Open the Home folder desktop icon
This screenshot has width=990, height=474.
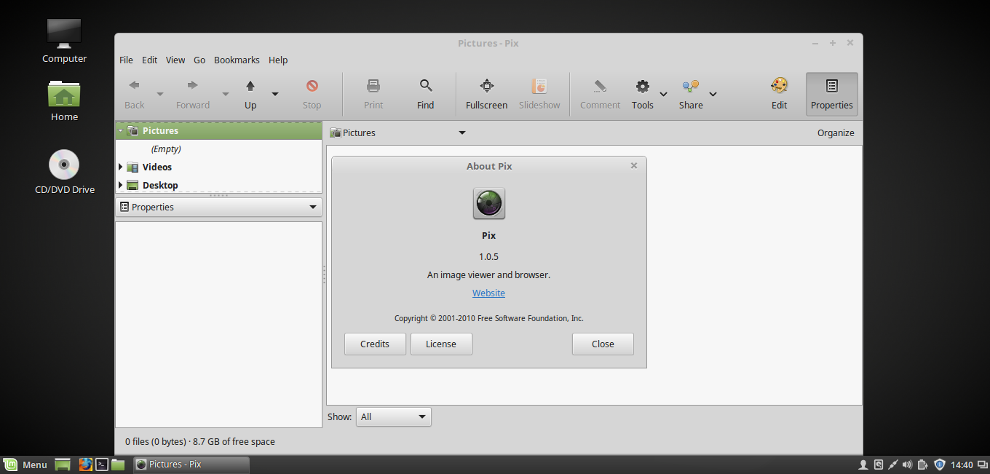tap(64, 100)
